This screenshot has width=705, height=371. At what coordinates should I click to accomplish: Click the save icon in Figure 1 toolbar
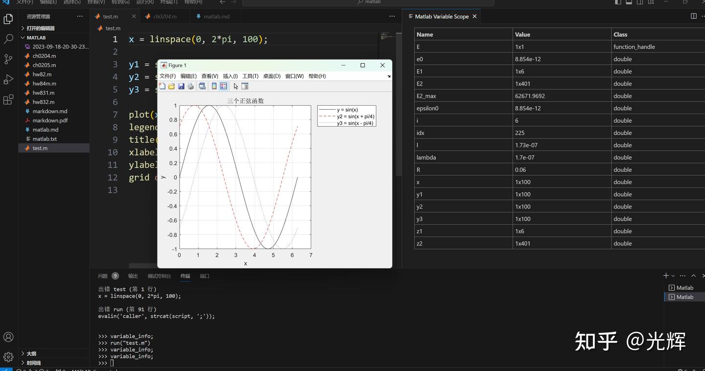[181, 86]
